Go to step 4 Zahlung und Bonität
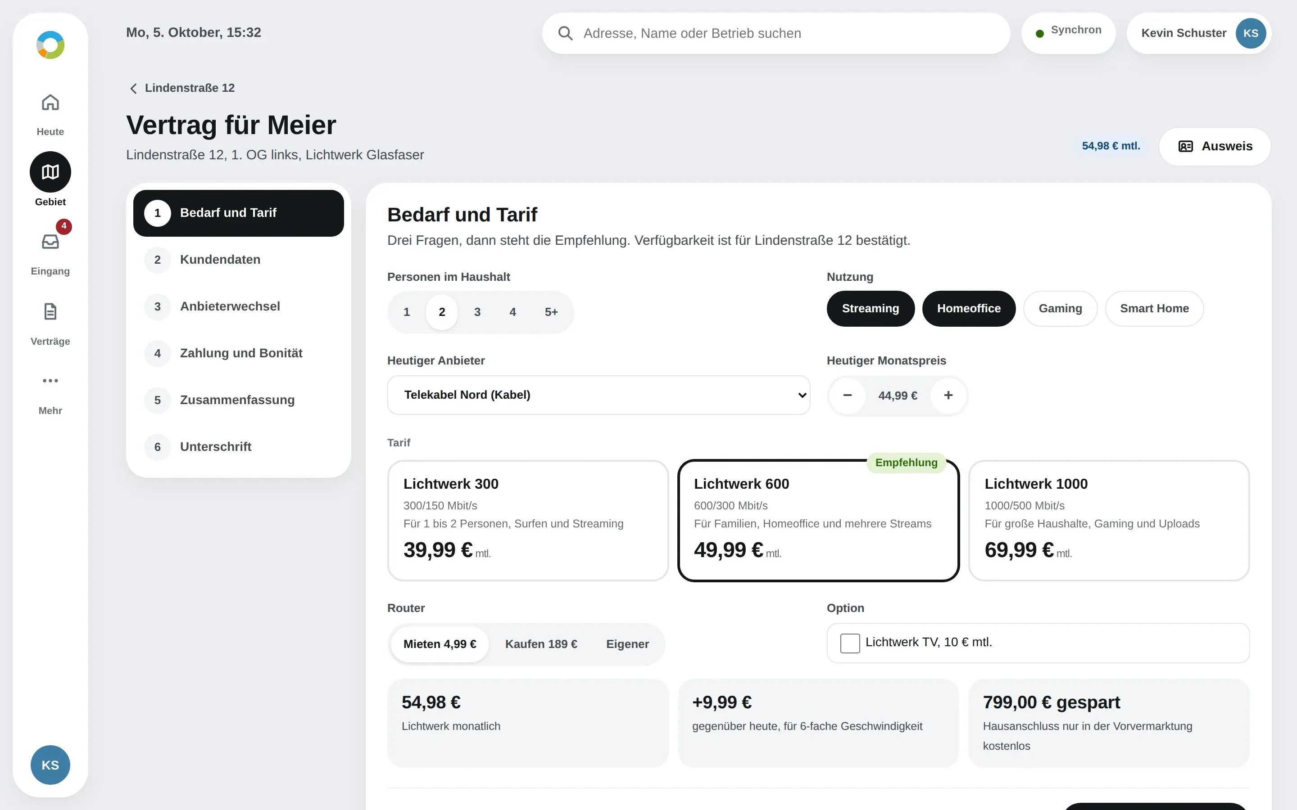This screenshot has height=810, width=1297. point(239,354)
